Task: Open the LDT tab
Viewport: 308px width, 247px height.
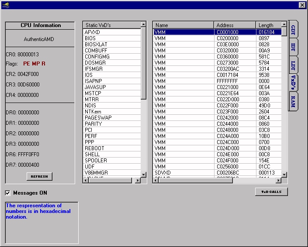Action: (x=293, y=65)
